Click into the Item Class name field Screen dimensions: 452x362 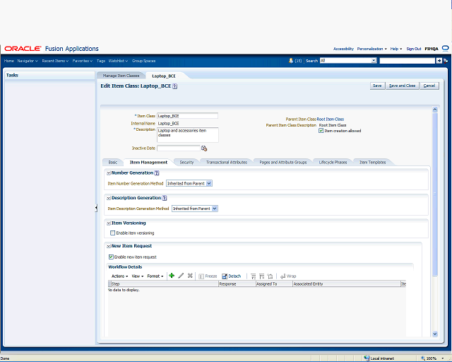pos(187,116)
